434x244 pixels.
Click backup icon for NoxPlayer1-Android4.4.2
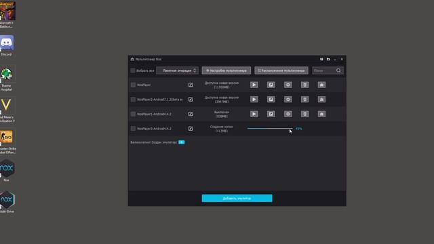(271, 114)
